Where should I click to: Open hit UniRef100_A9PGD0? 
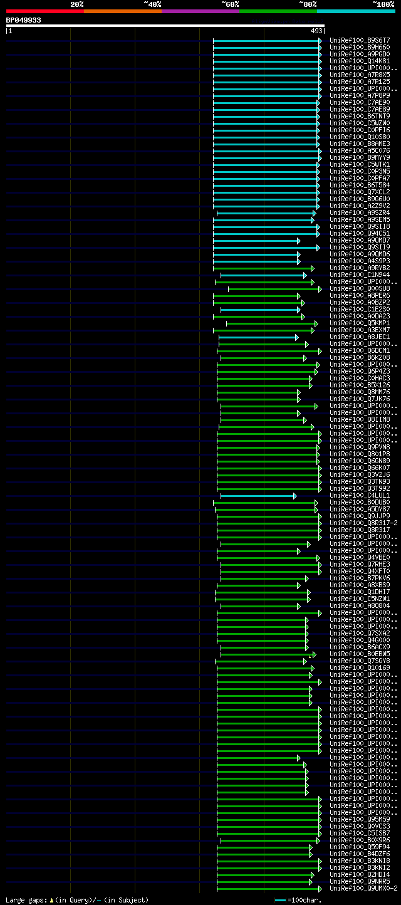click(360, 54)
